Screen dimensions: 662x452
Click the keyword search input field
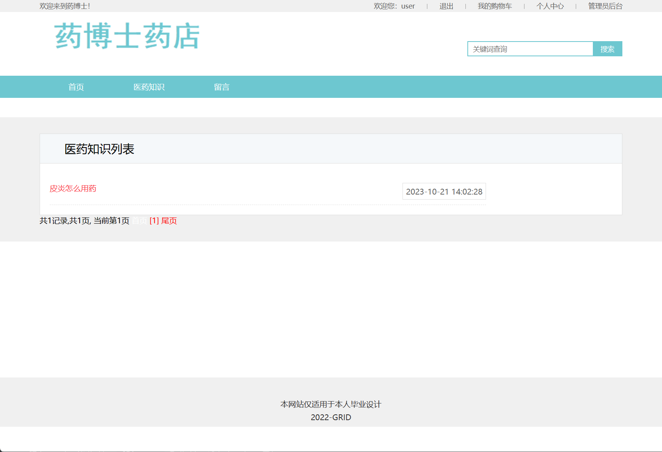click(530, 49)
